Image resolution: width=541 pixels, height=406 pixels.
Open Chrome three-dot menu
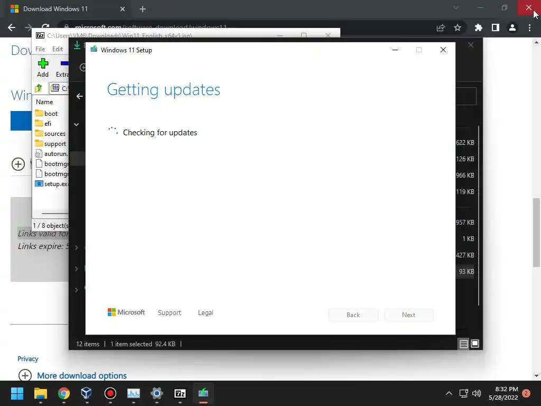click(529, 27)
